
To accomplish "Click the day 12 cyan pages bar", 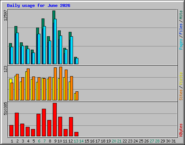I will pos(72,50).
